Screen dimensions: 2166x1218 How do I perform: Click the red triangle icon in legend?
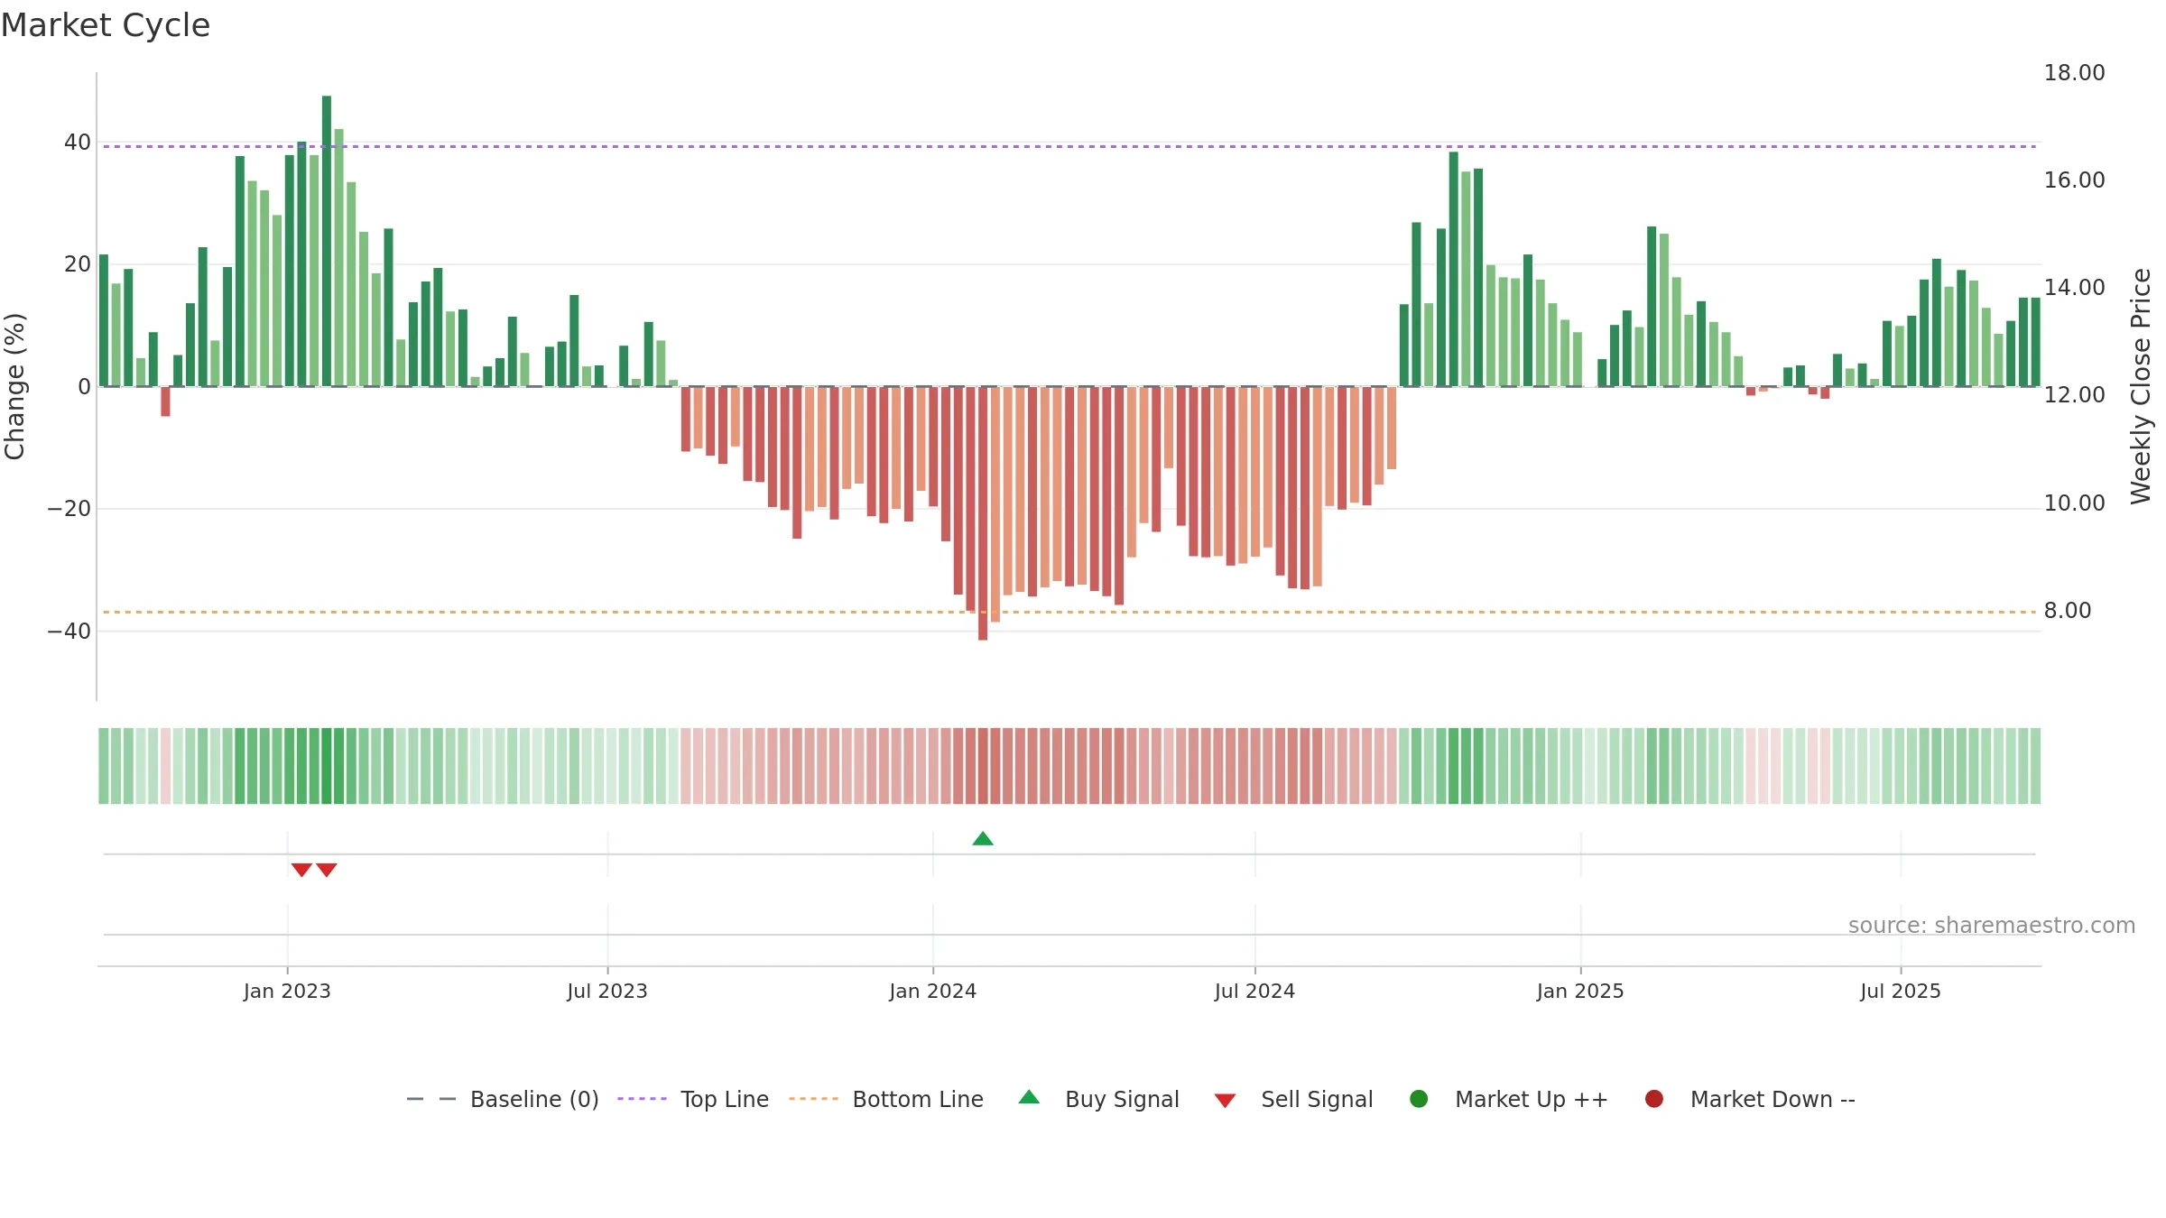pos(1225,1101)
